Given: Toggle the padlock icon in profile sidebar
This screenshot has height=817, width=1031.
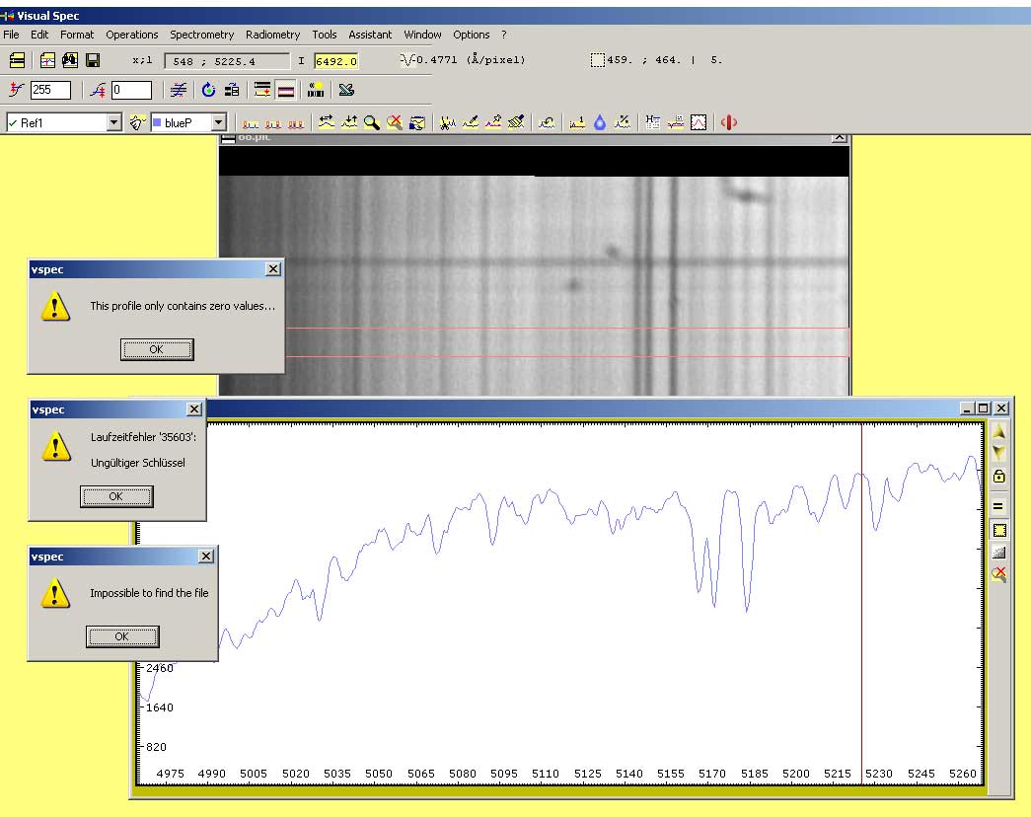Looking at the screenshot, I should [x=998, y=477].
